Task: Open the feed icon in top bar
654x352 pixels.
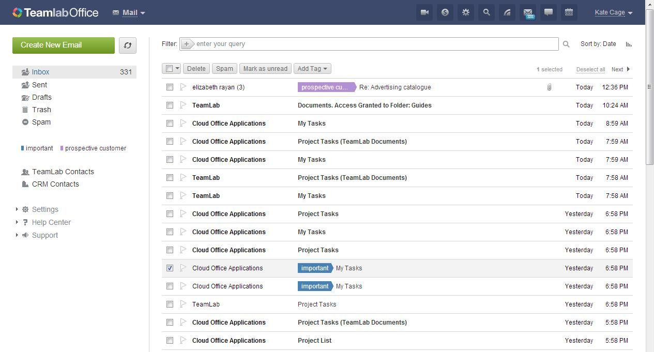Action: pyautogui.click(x=507, y=12)
